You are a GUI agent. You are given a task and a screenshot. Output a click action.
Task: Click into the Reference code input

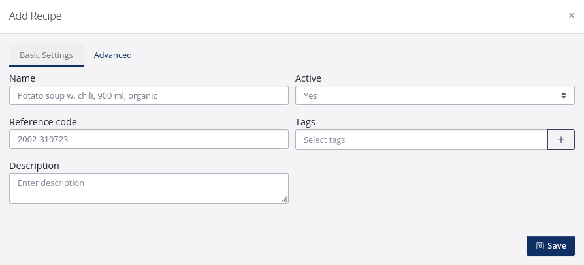click(x=149, y=139)
